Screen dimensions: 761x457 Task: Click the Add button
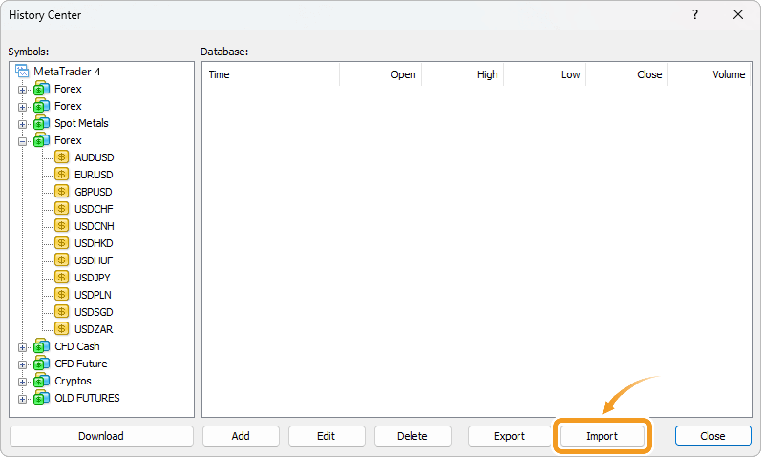[x=241, y=436]
